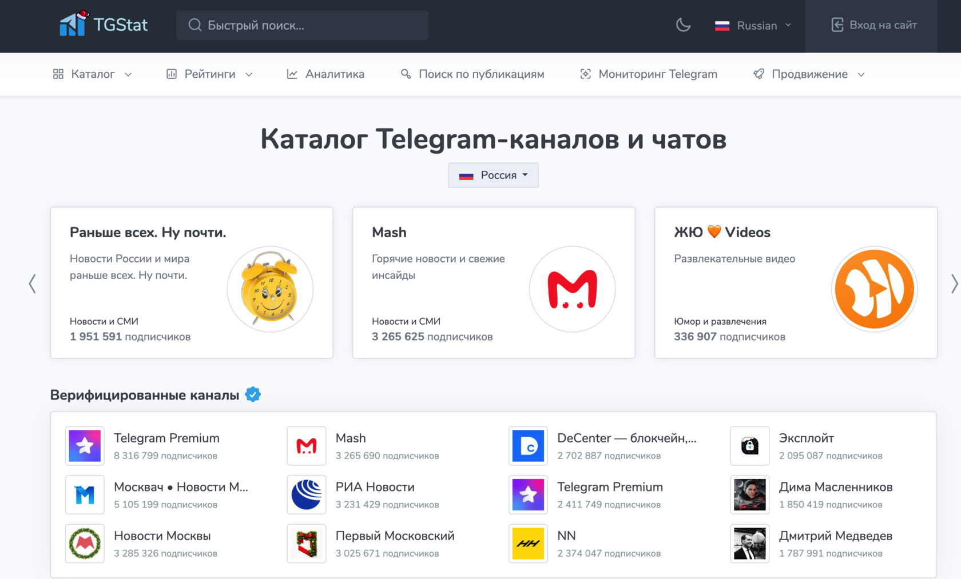Click the small Mash icon in verified list
This screenshot has width=961, height=579.
[307, 446]
